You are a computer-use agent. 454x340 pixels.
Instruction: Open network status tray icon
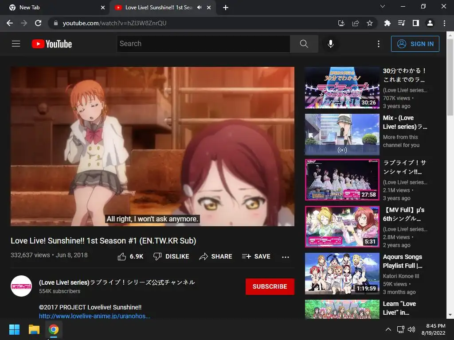click(400, 329)
